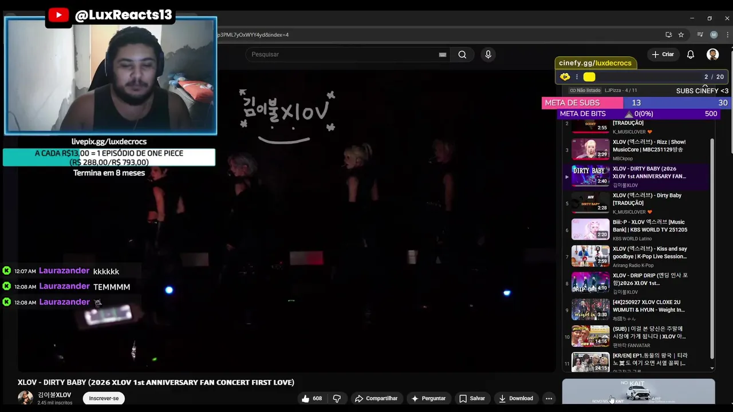
Task: Click video title XLOV - DIRTY BABY
Action: pyautogui.click(x=156, y=382)
